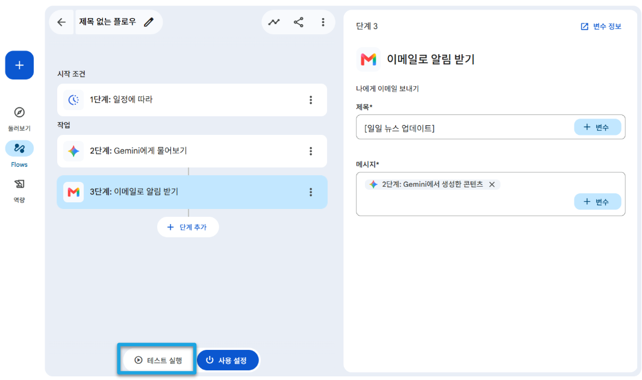Screen dimensions: 642x380
Task: Remove Gemini content variable chip
Action: [491, 185]
